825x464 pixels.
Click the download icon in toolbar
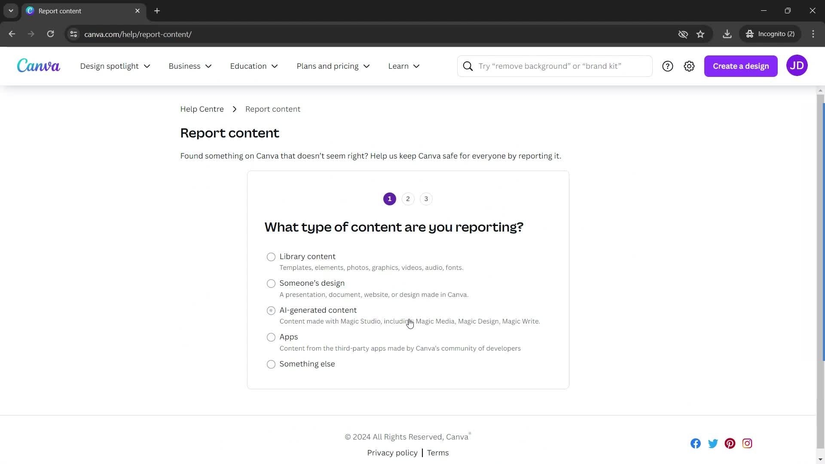pyautogui.click(x=727, y=34)
